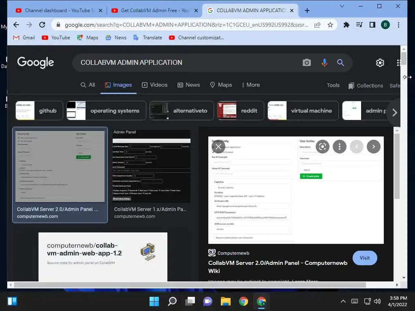Click the preview panel vertical scrollbar
This screenshot has height=311, width=415.
click(x=396, y=166)
